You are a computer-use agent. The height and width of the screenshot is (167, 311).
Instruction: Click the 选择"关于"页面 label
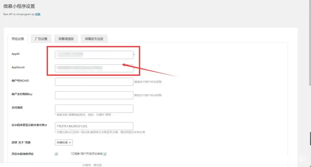point(20,142)
